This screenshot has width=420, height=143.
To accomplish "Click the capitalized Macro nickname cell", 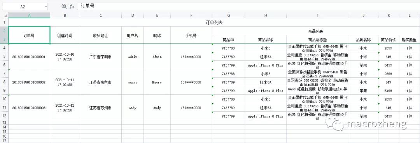I will tap(157, 82).
